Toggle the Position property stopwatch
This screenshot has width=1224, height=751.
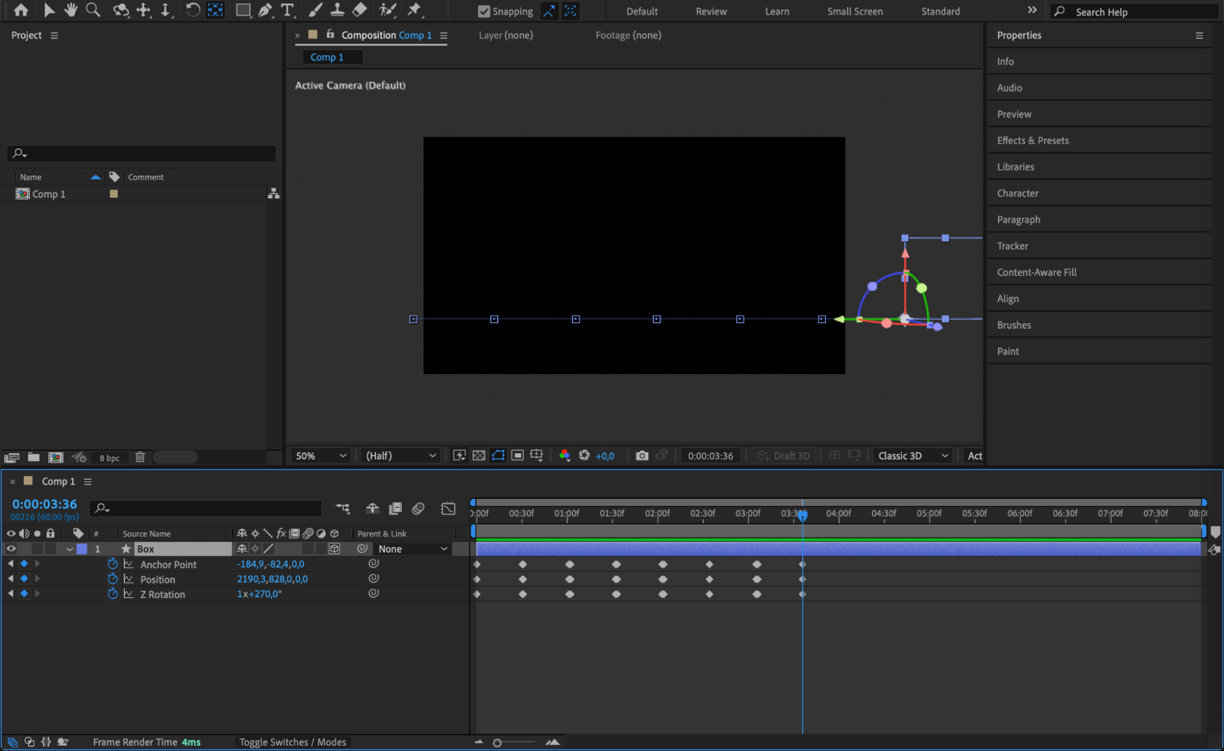[113, 579]
